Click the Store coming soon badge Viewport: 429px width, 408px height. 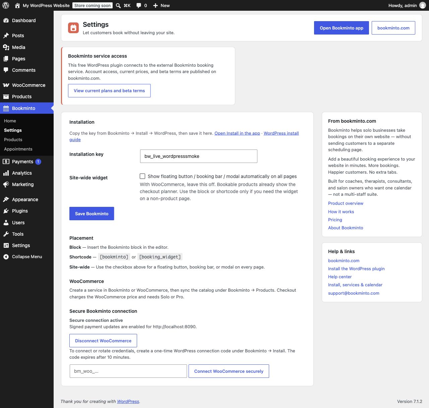coord(93,5)
